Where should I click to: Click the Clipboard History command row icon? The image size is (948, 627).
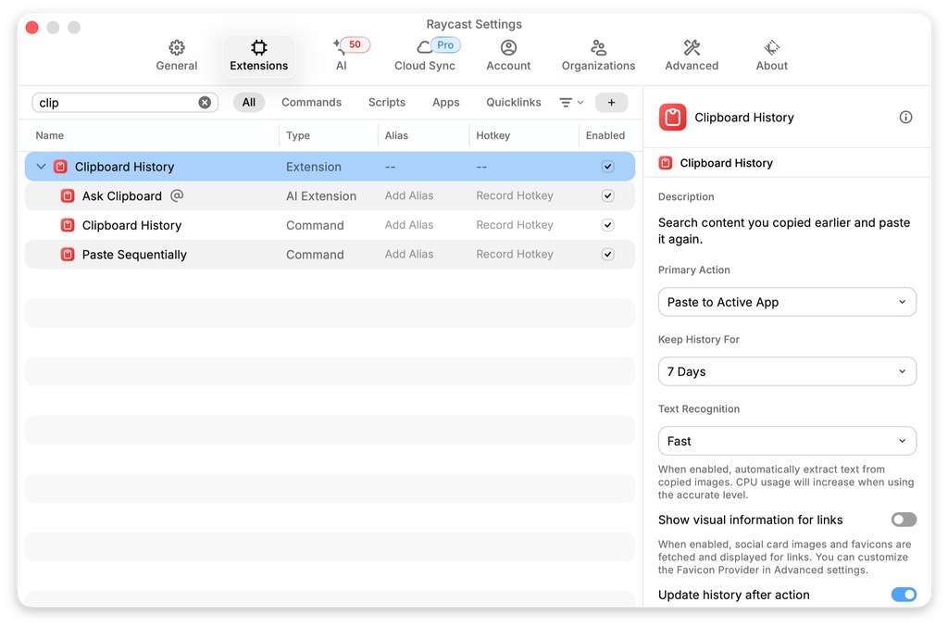(x=68, y=225)
